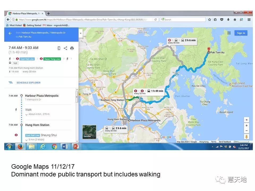Click the send to phone icon
The height and width of the screenshot is (191, 255).
click(x=59, y=48)
